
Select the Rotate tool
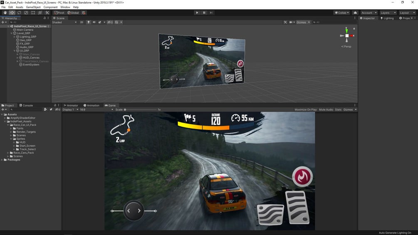coord(19,12)
